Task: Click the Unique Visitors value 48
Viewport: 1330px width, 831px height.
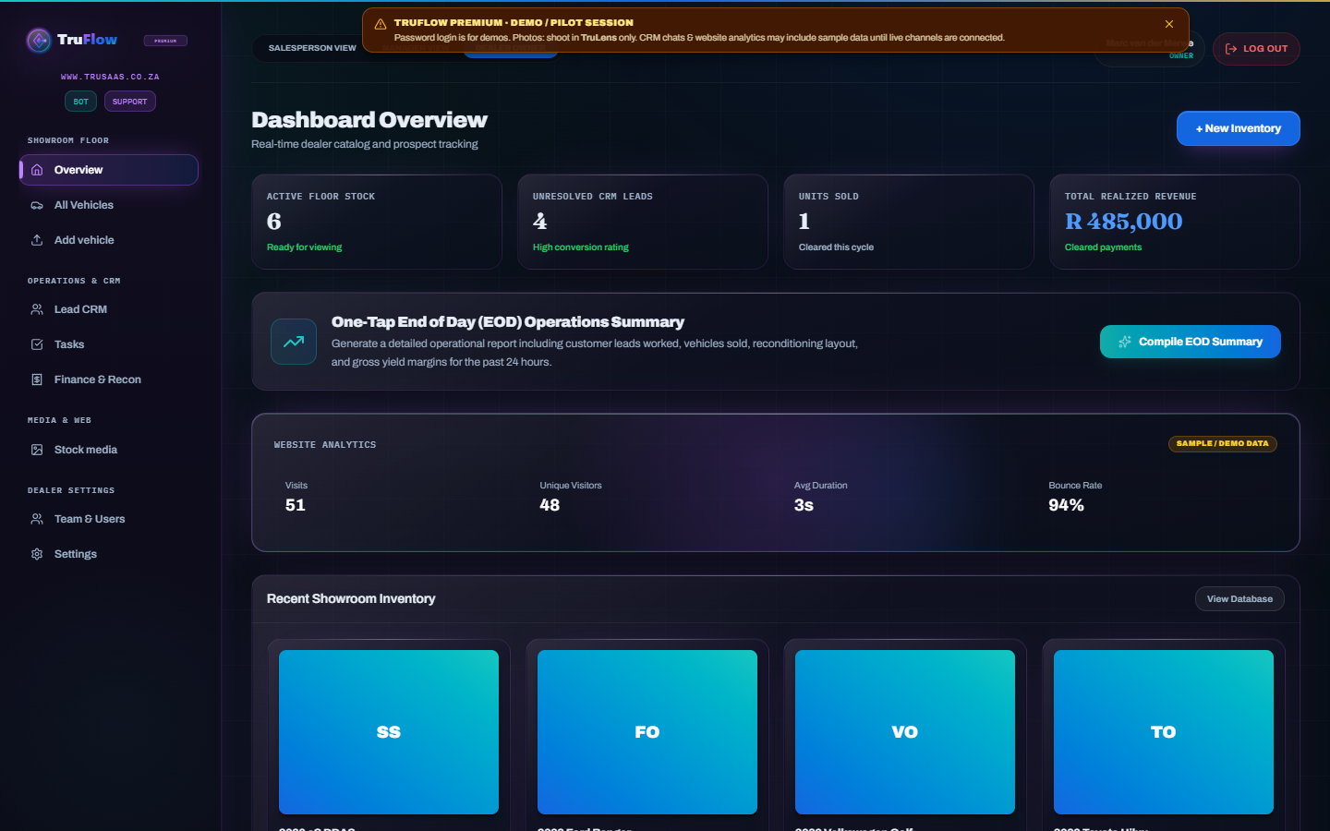Action: pyautogui.click(x=550, y=505)
